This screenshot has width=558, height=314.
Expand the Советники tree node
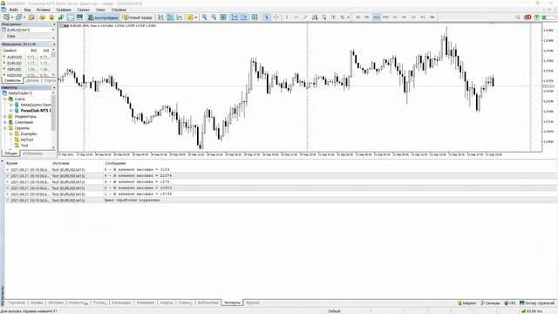(x=5, y=122)
